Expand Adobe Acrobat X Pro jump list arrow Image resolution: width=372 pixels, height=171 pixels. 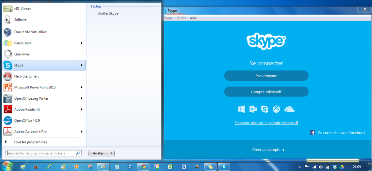(82, 132)
